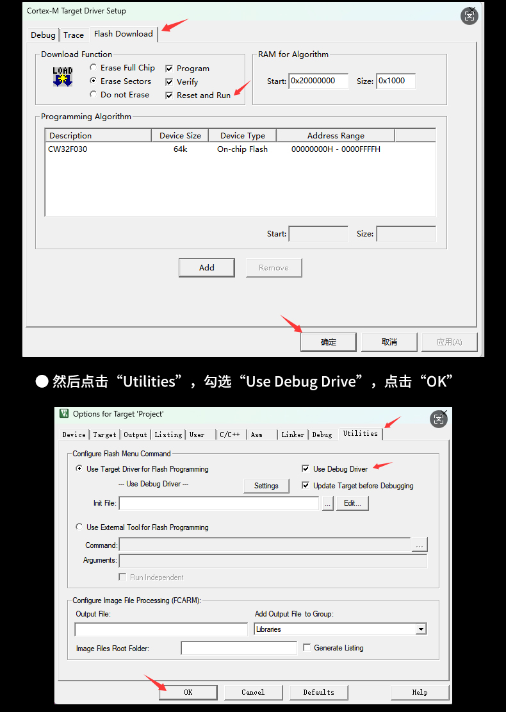
Task: Uncheck the Reset and Run checkbox
Action: [x=169, y=95]
